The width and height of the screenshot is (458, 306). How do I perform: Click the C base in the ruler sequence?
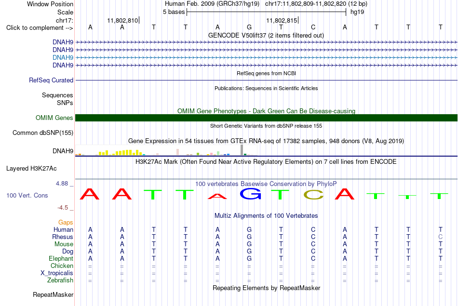[313, 27]
